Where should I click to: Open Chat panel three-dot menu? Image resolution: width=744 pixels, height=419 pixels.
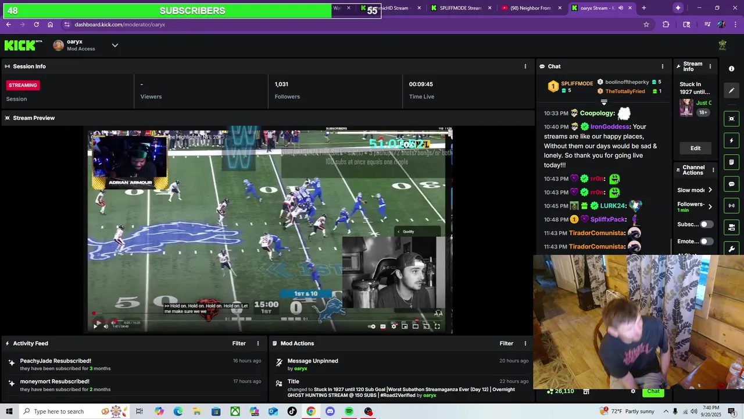662,66
